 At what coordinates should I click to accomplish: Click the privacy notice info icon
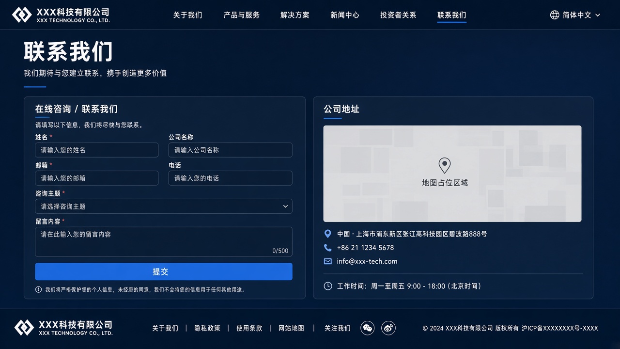pyautogui.click(x=38, y=289)
